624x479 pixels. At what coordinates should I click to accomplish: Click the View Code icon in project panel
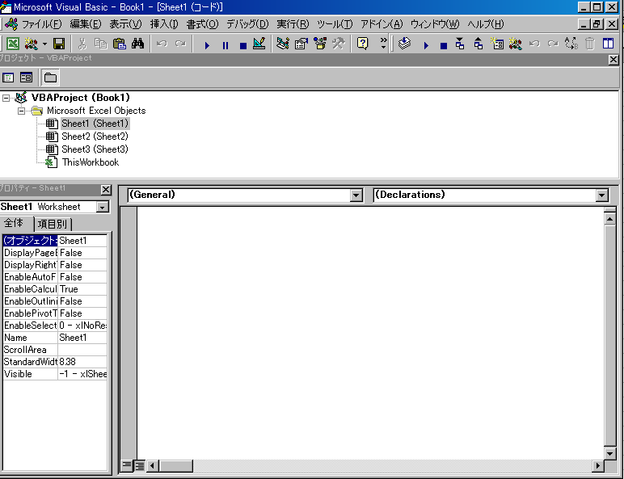pyautogui.click(x=9, y=78)
